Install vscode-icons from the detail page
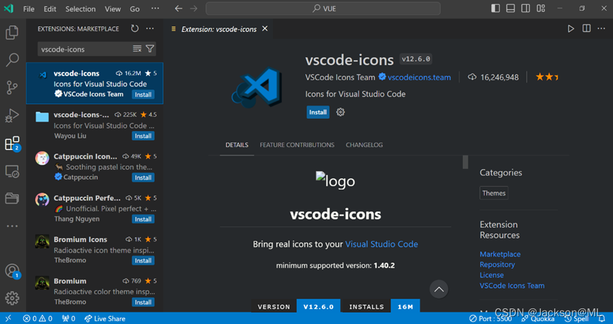This screenshot has height=324, width=613. 317,112
